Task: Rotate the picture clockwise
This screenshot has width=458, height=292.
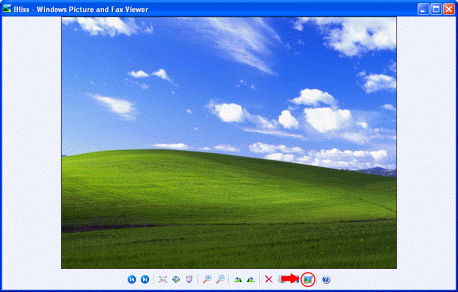Action: pyautogui.click(x=238, y=279)
